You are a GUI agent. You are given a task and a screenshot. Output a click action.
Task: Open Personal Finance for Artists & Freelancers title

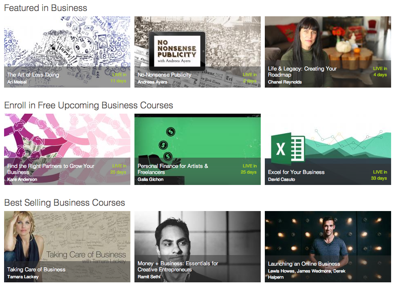pos(173,169)
